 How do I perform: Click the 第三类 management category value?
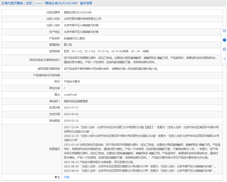[x=68, y=45]
